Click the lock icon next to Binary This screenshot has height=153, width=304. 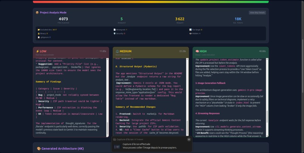click(x=38, y=33)
